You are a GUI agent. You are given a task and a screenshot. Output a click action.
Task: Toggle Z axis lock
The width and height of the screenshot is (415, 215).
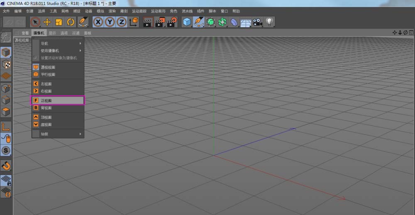pyautogui.click(x=122, y=22)
